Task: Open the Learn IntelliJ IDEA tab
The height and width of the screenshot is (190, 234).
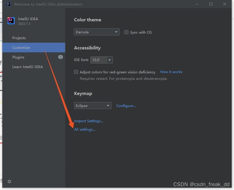Action: [x=34, y=67]
